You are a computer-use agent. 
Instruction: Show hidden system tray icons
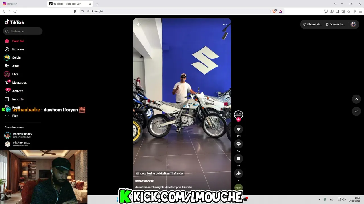pos(319,199)
